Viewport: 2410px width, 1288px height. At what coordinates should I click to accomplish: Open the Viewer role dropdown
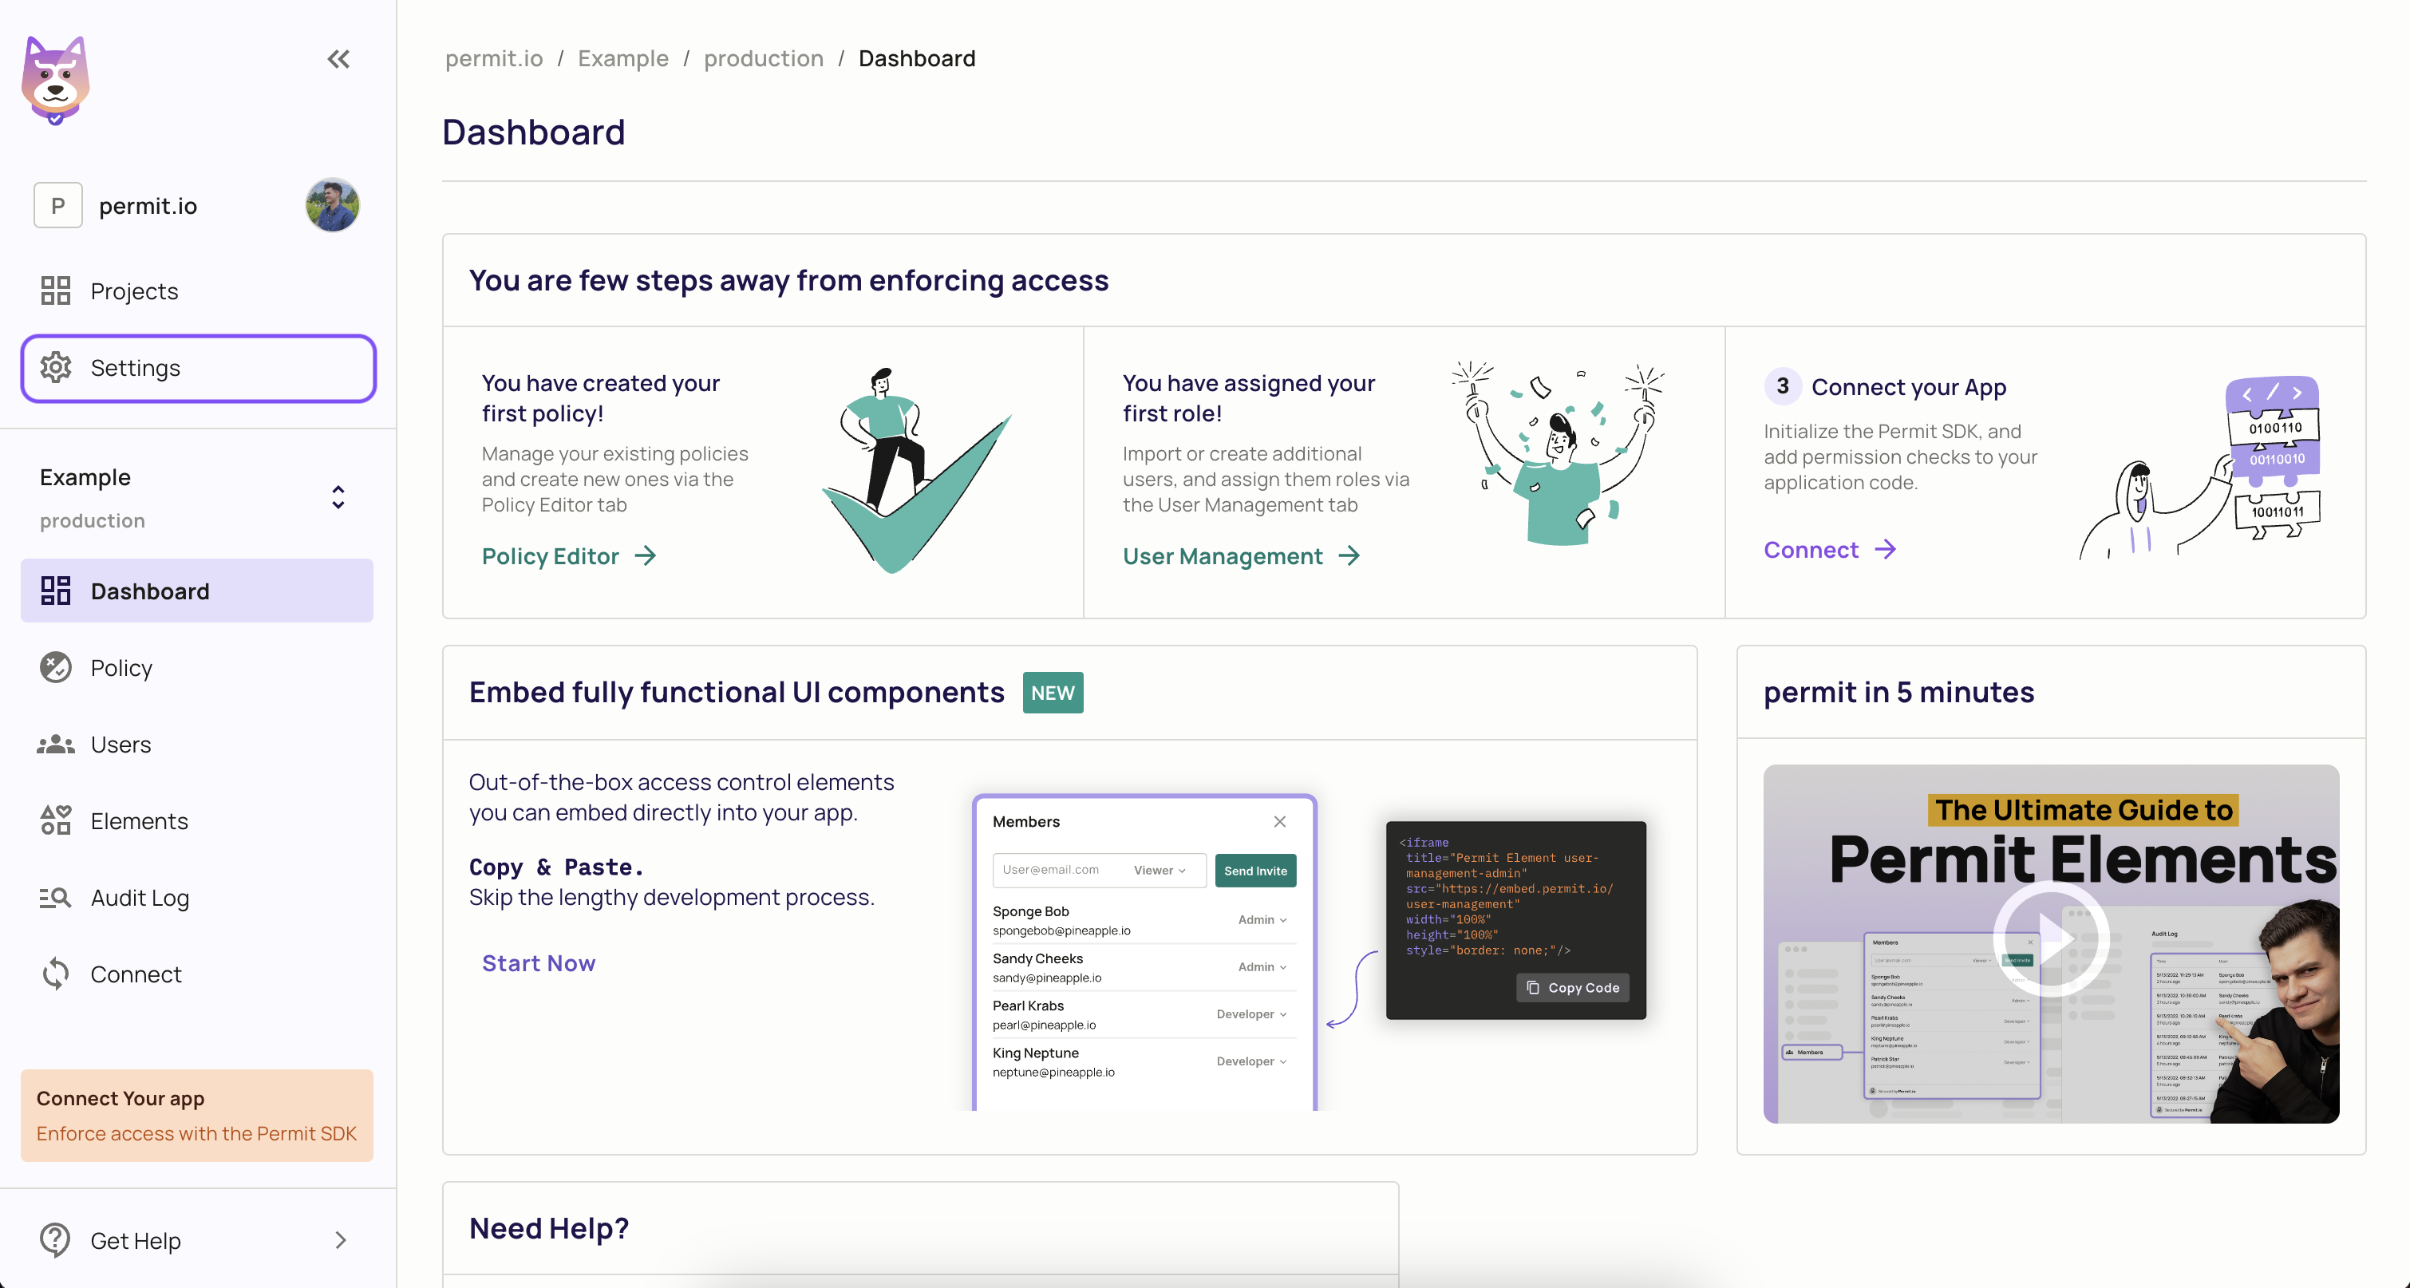point(1160,871)
